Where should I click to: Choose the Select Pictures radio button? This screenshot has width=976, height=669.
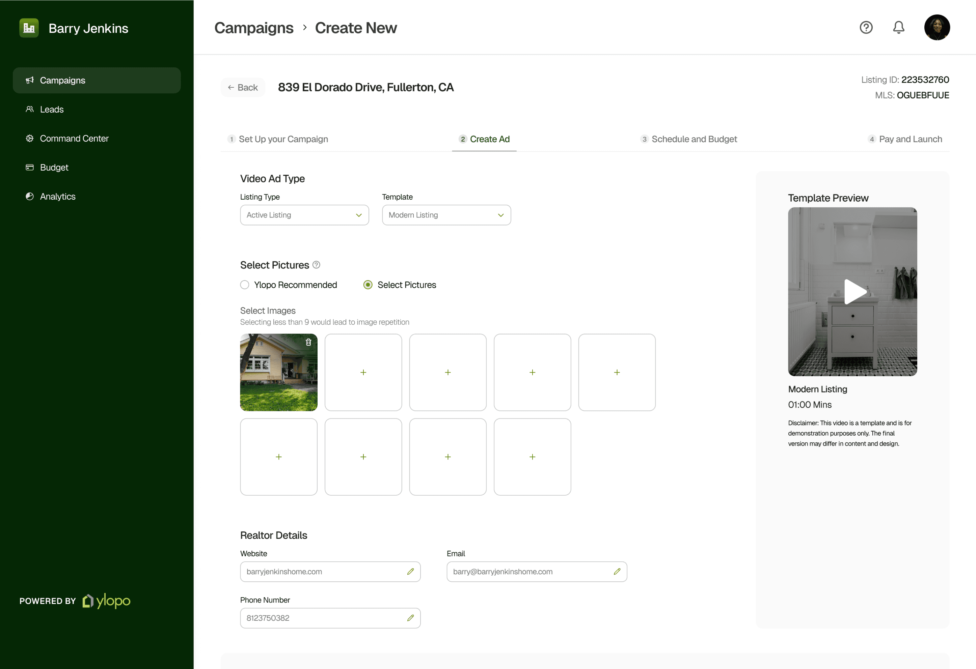coord(368,285)
